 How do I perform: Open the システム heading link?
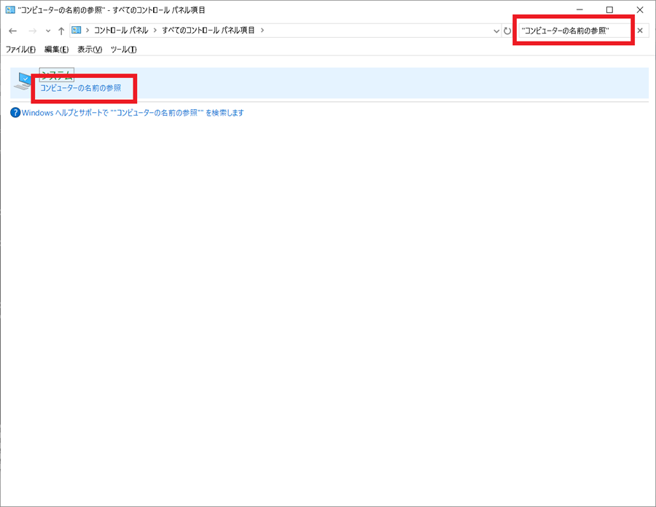click(x=56, y=75)
